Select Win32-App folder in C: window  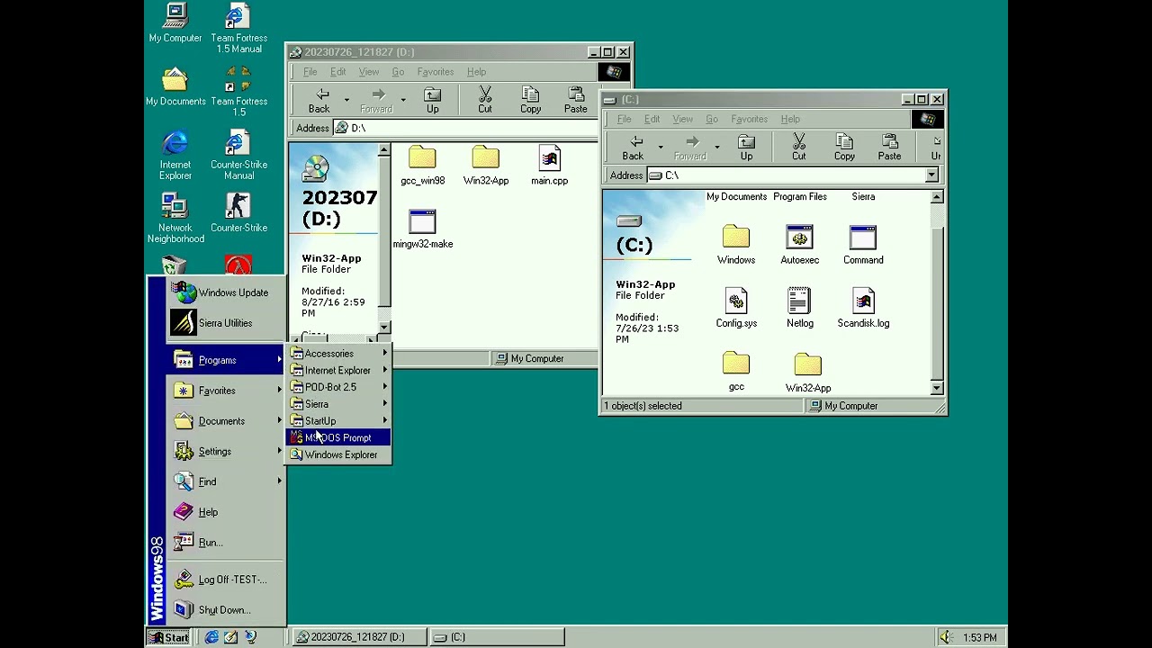[x=808, y=373]
